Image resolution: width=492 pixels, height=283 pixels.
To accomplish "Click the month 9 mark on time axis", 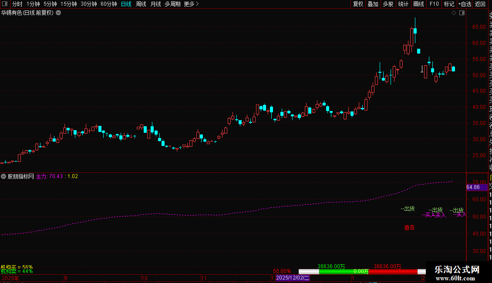I will click(66, 278).
